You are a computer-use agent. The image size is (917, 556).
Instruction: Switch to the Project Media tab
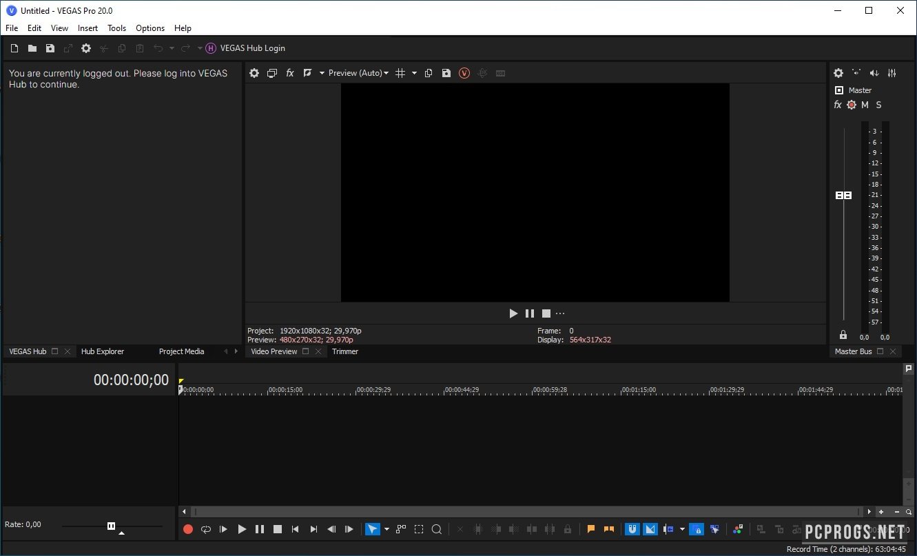tap(182, 351)
